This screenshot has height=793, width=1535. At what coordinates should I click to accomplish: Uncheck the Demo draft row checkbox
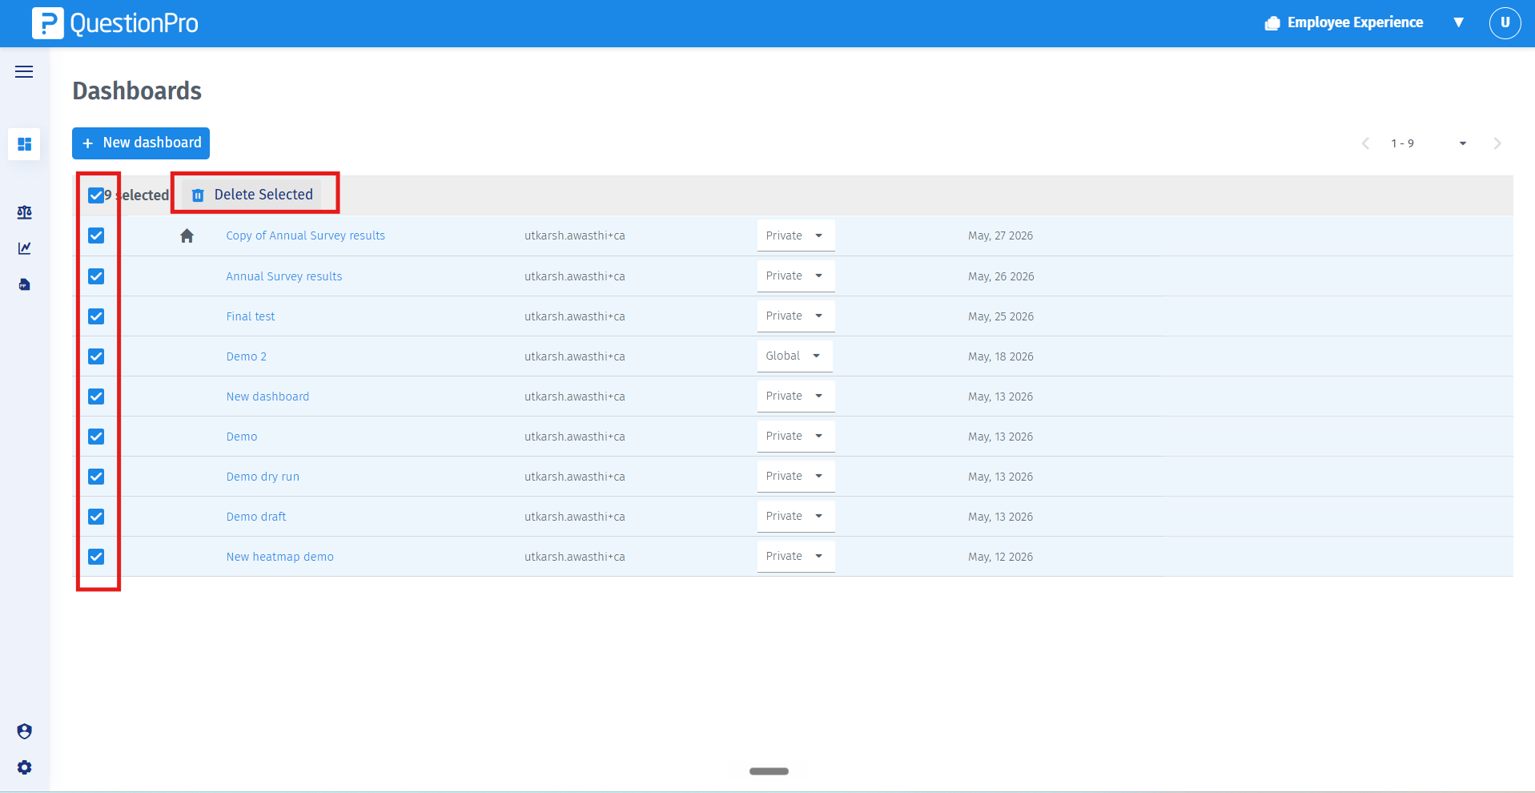coord(96,517)
